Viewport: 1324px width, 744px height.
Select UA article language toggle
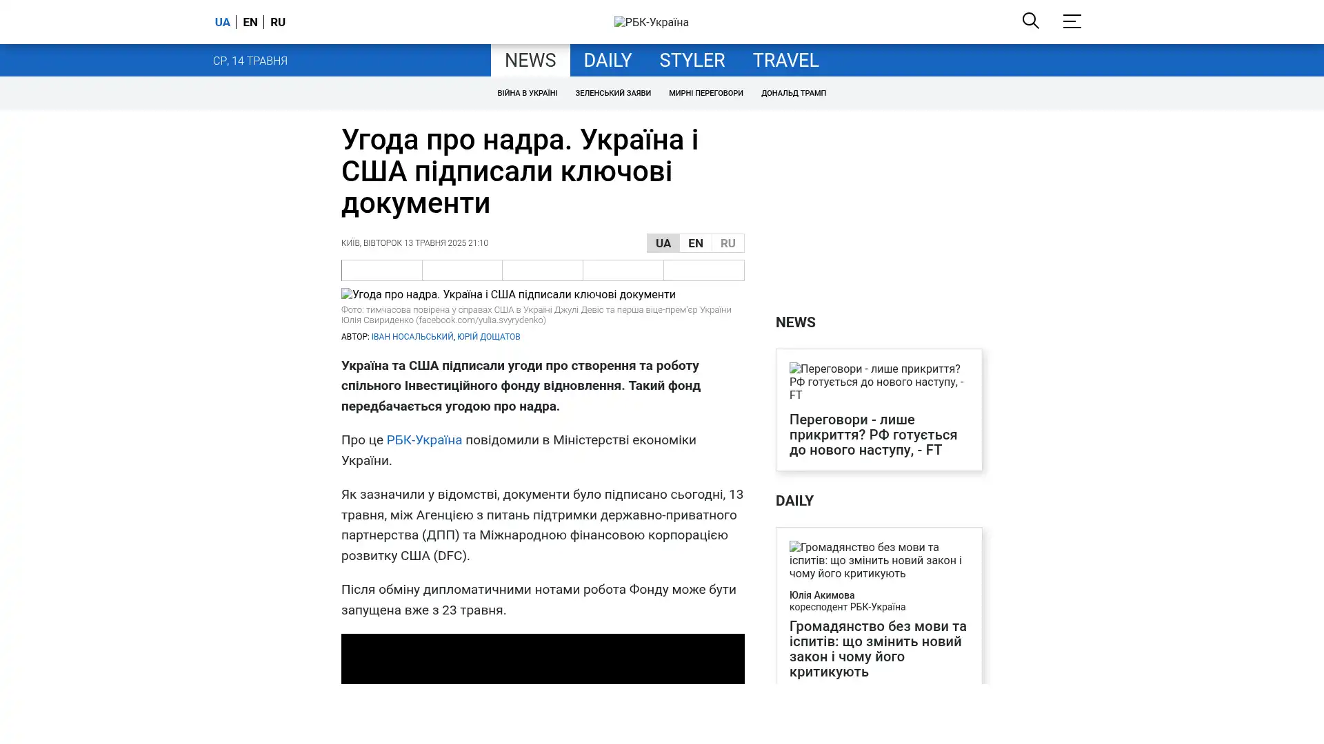tap(663, 243)
